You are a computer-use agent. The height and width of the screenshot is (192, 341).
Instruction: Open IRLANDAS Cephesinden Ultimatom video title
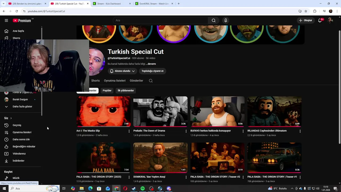click(x=267, y=131)
